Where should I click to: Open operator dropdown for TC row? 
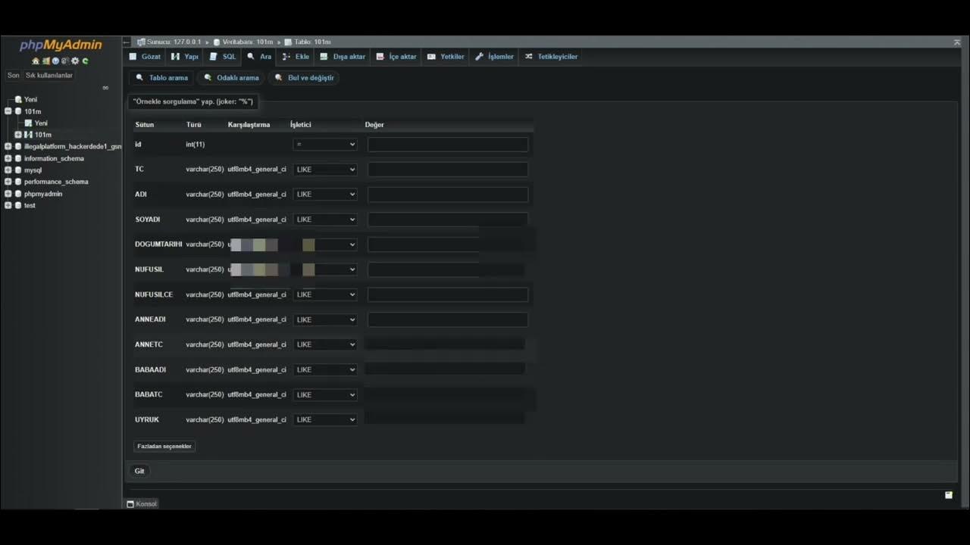tap(324, 170)
